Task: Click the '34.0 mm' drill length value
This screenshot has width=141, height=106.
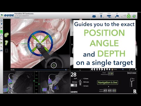Action: [132, 73]
